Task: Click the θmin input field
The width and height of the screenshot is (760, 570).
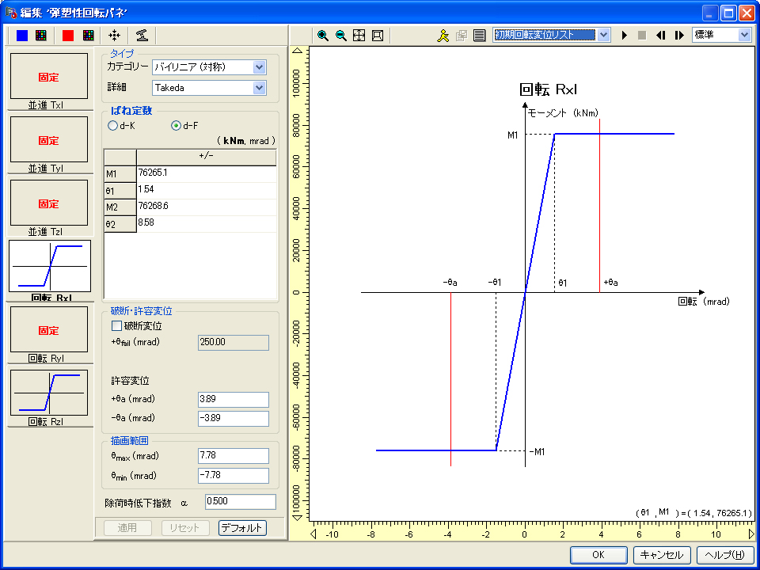Action: point(233,475)
